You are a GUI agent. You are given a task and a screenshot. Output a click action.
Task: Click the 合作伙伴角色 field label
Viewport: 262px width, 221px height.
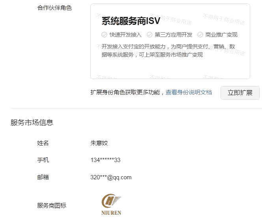[x=54, y=8]
